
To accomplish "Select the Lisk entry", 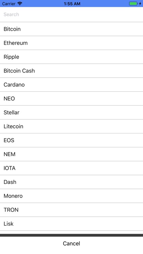I will pyautogui.click(x=71, y=224).
